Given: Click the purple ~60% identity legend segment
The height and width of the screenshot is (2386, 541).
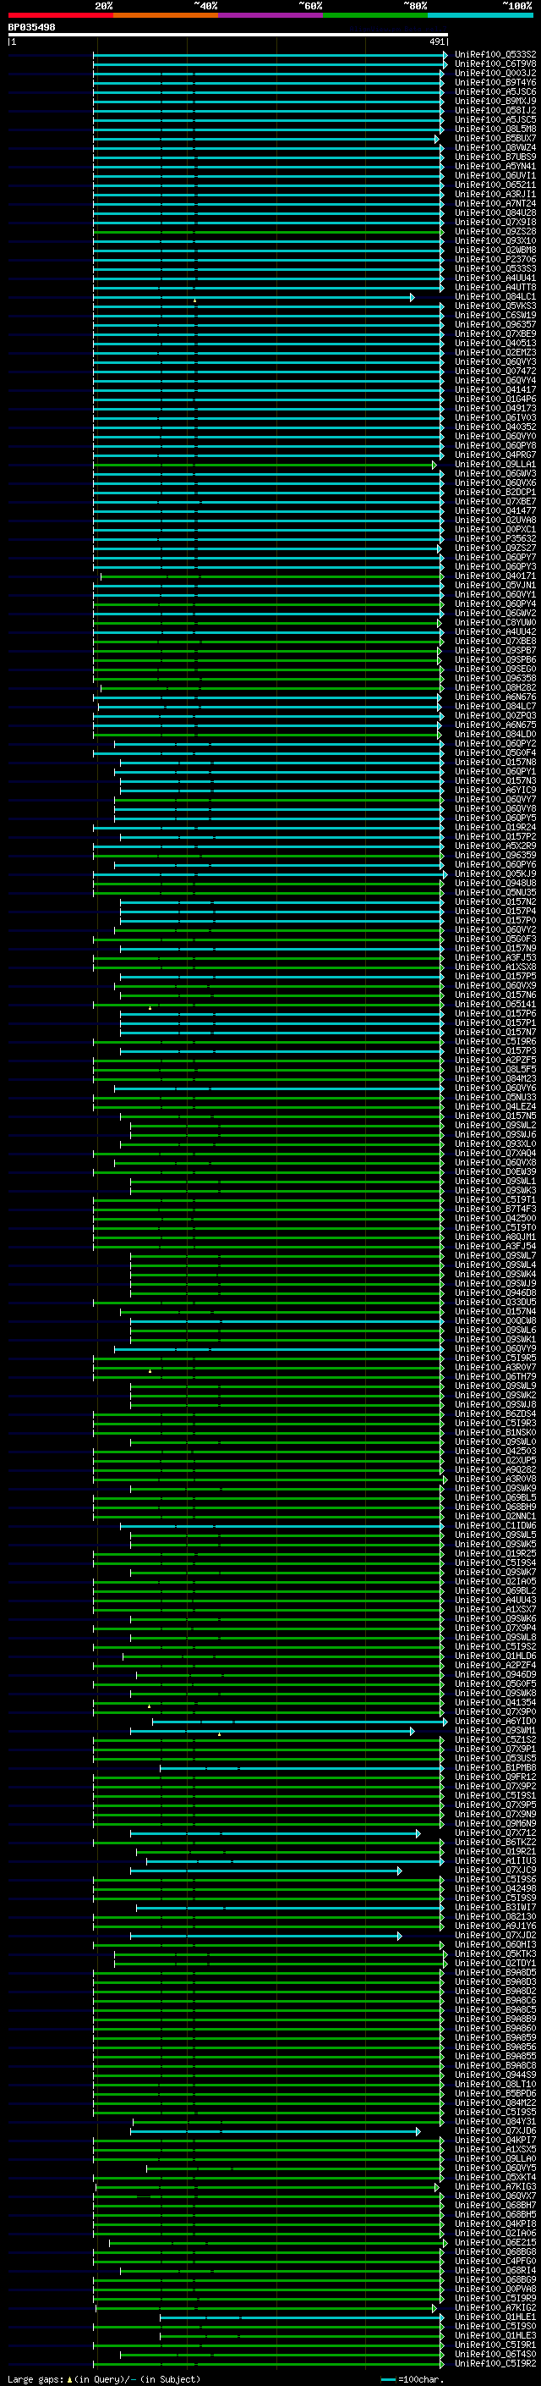Looking at the screenshot, I should click(x=271, y=15).
